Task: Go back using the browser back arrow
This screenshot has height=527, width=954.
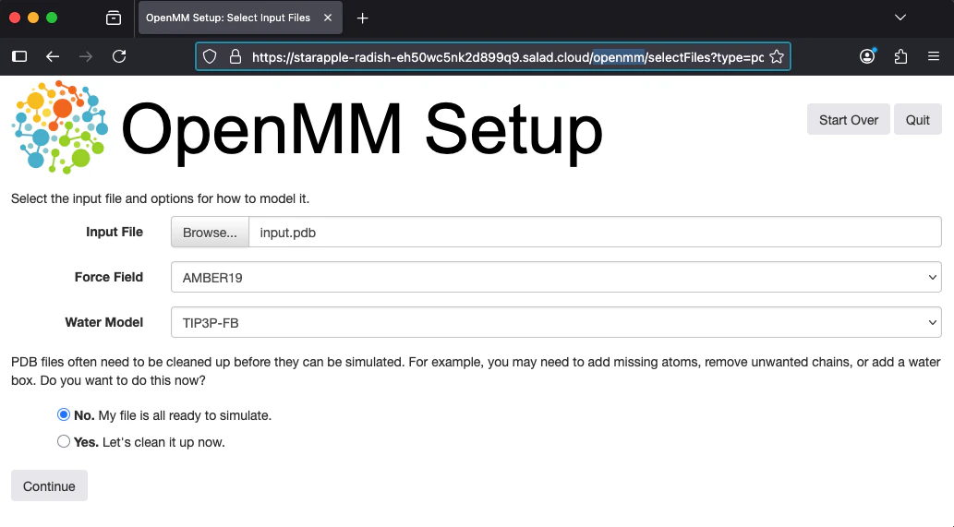Action: pos(53,56)
